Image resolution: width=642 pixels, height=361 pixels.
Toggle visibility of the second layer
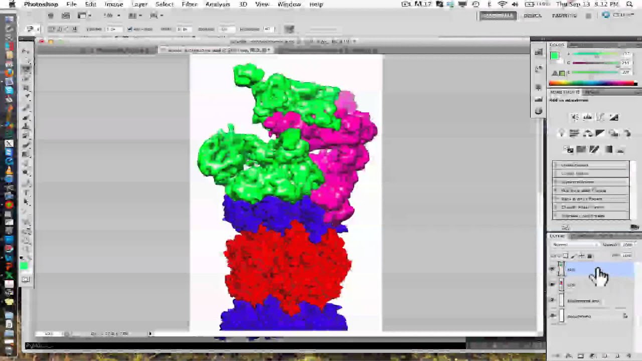(552, 284)
